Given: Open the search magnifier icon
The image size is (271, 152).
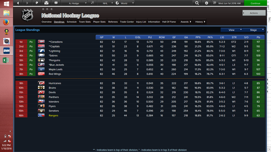Looking at the screenshot, I should [x=197, y=3].
